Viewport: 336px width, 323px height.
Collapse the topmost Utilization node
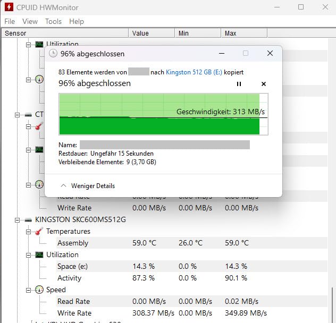(x=28, y=45)
